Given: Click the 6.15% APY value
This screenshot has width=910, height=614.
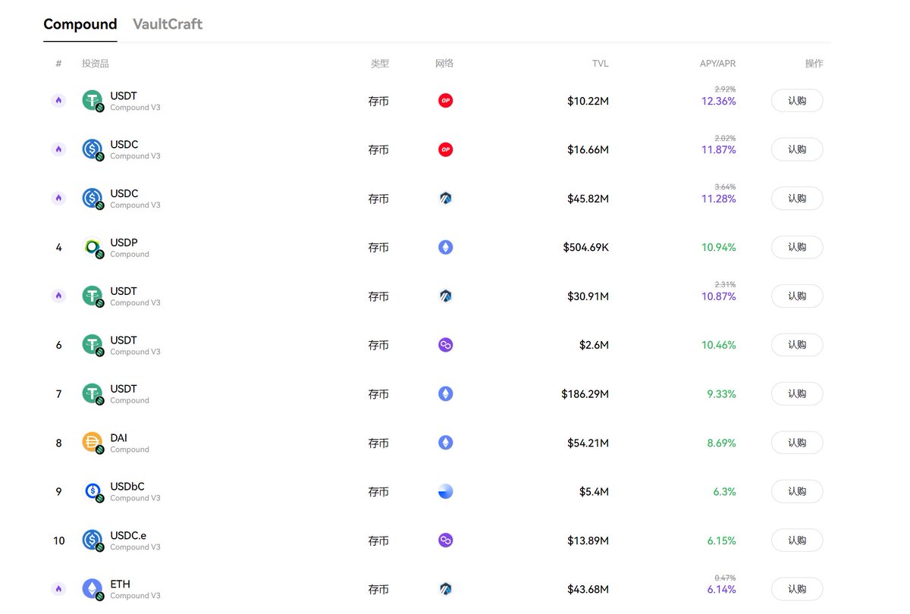Looking at the screenshot, I should pyautogui.click(x=722, y=540).
